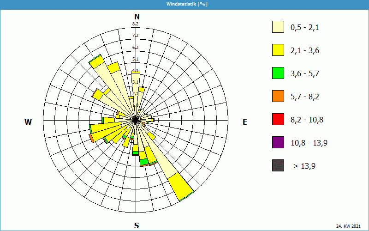Click the red 8,2 - 10,8 legend swatch

[x=278, y=119]
